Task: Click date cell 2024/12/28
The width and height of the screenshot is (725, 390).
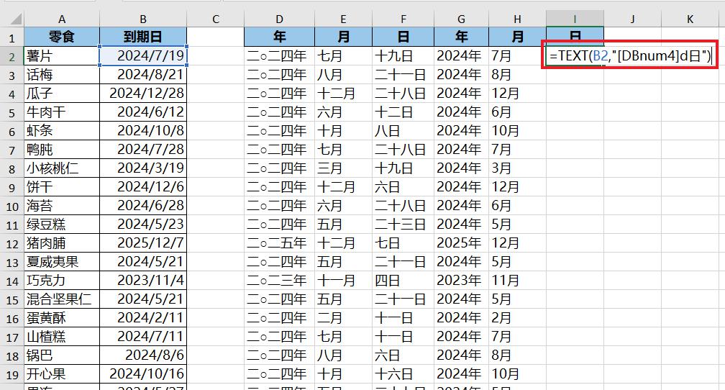Action: click(143, 94)
